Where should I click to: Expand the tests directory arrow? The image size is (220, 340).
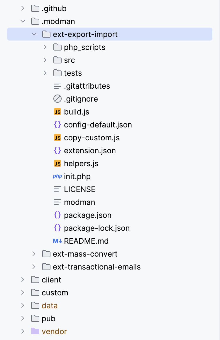click(45, 73)
